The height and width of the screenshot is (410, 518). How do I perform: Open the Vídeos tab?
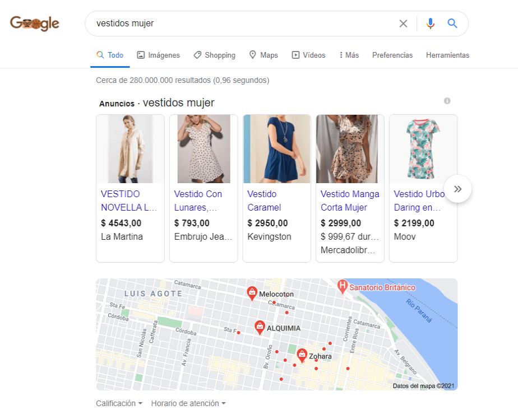[x=308, y=55]
